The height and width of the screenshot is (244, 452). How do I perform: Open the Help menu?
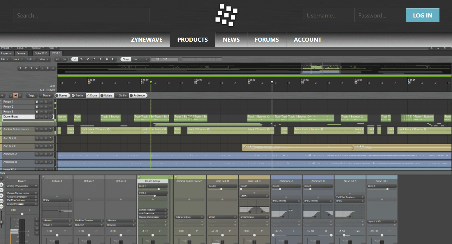pyautogui.click(x=52, y=48)
